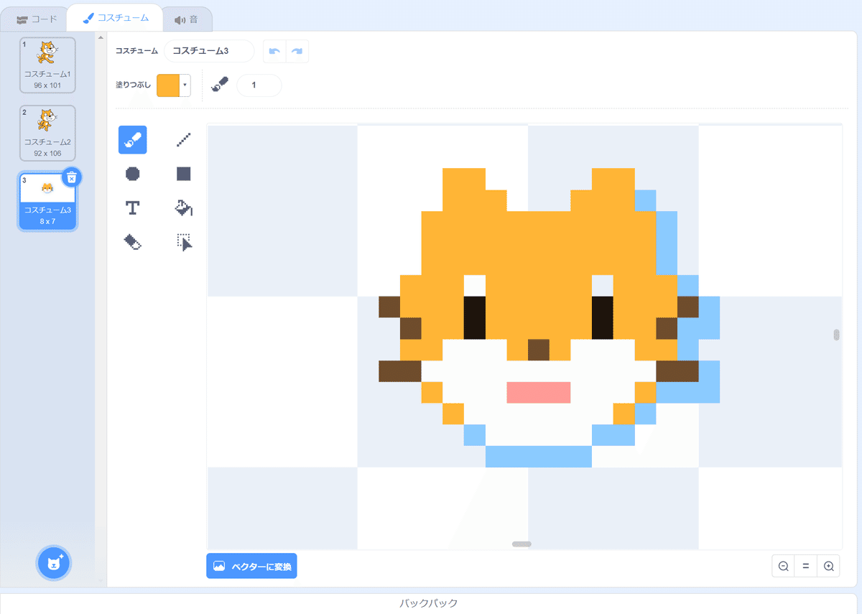
Task: Undo the last edit
Action: pos(274,51)
